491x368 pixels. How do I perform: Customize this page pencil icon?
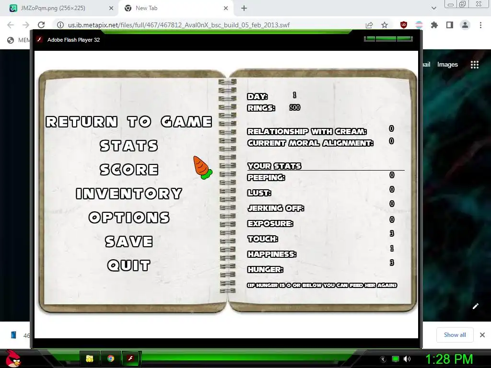pos(475,306)
